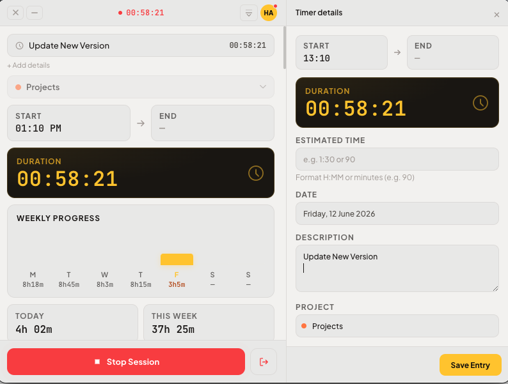
Task: Edit the End field in Timer details
Action: [x=452, y=52]
